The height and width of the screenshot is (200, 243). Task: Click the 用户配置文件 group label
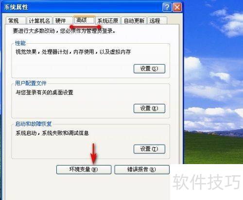point(31,83)
